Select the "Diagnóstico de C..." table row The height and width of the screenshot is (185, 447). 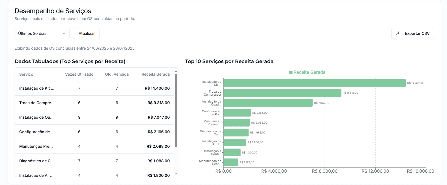tap(37, 161)
